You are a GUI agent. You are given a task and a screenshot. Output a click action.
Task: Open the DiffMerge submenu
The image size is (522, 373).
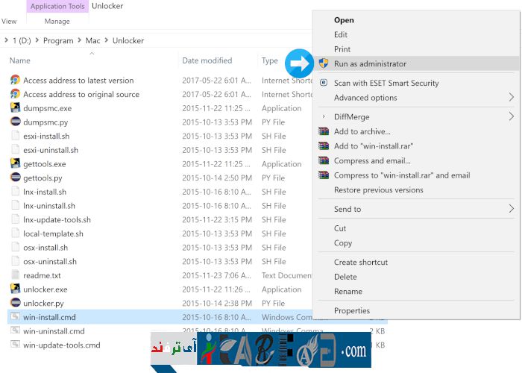point(511,116)
